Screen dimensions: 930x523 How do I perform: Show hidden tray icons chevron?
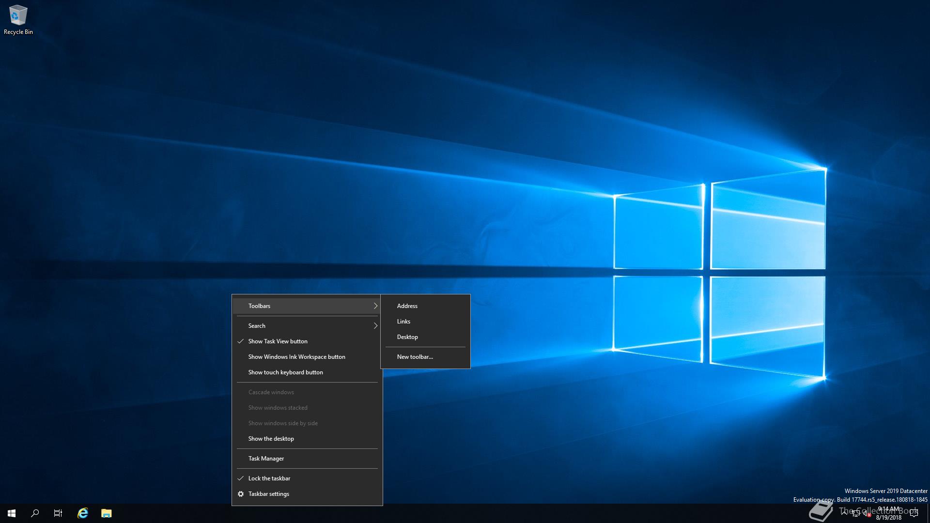click(x=844, y=513)
